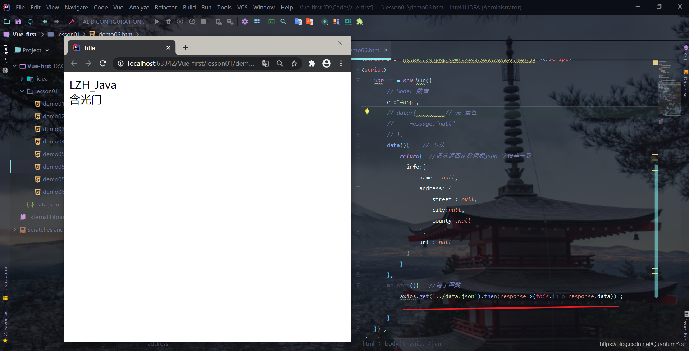Click the Forward navigation arrow in IntelliJ toolbar
689x351 pixels.
pyautogui.click(x=57, y=22)
